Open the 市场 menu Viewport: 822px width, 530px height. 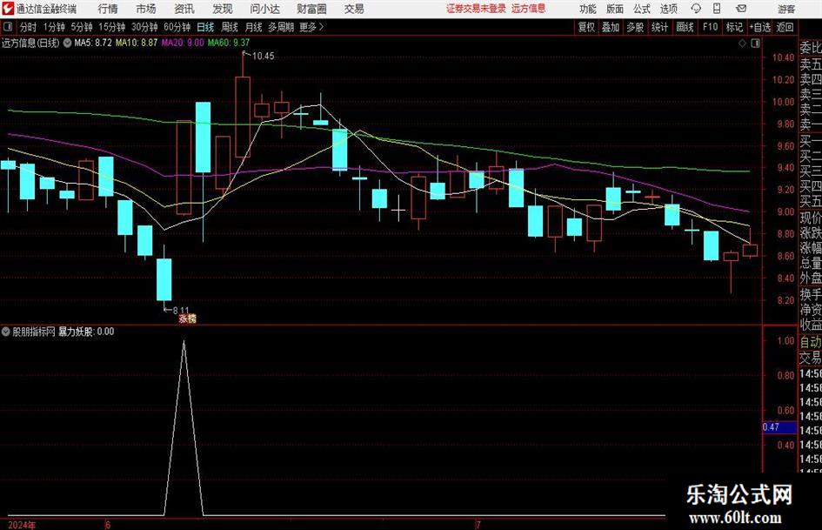coord(146,9)
